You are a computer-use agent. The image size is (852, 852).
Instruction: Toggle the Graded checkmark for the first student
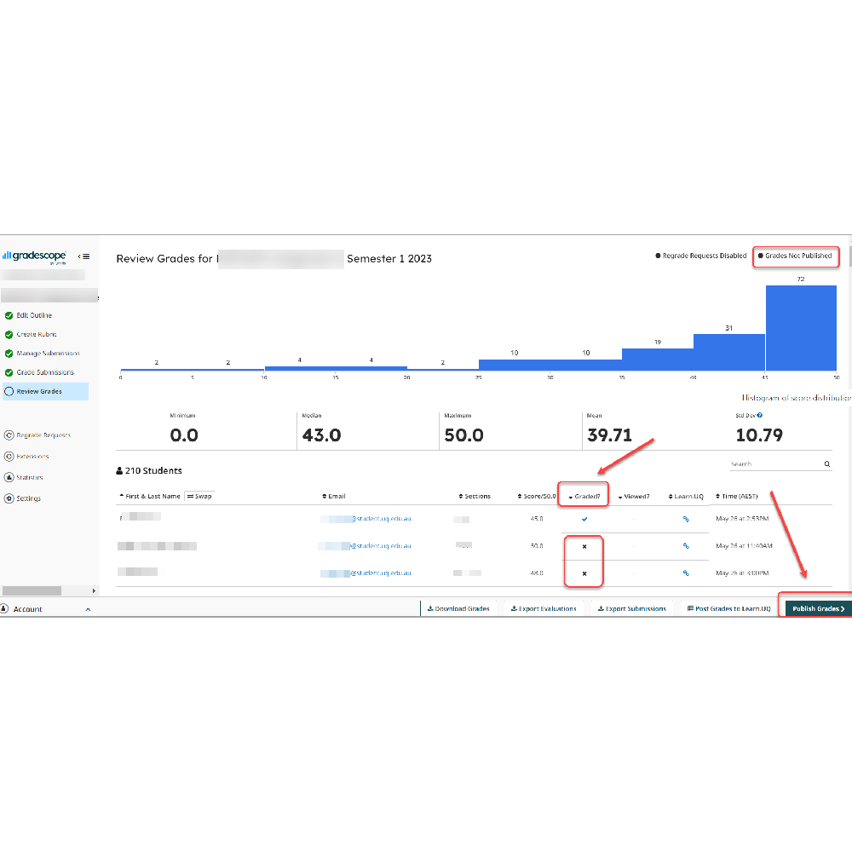pyautogui.click(x=583, y=518)
